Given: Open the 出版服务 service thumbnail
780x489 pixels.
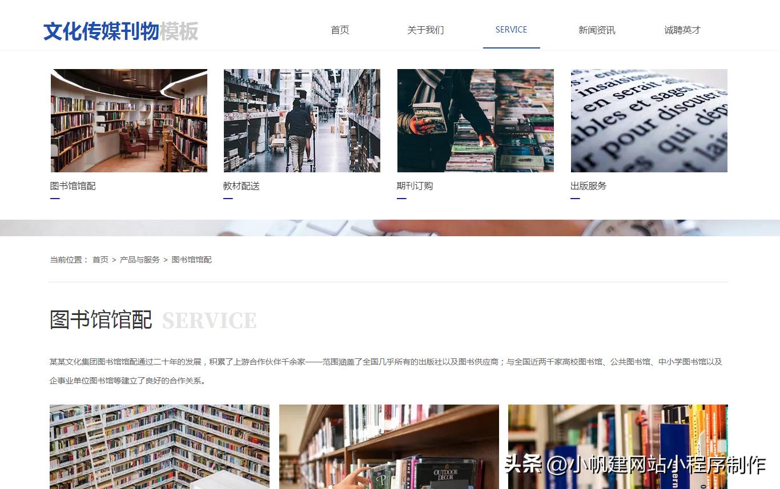Looking at the screenshot, I should point(649,120).
